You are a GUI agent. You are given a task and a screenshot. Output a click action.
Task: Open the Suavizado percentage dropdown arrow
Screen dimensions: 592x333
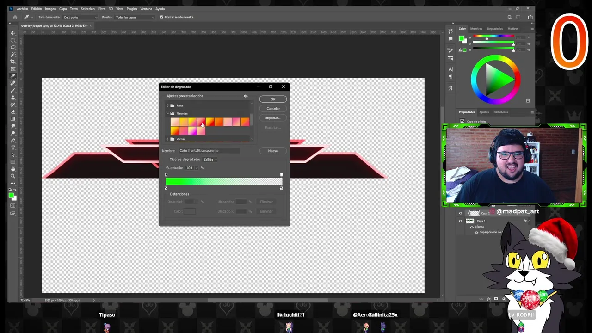click(x=196, y=168)
